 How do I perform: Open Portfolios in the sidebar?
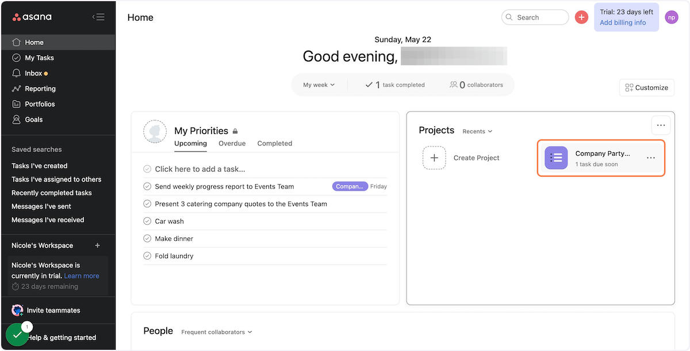[x=57, y=104]
